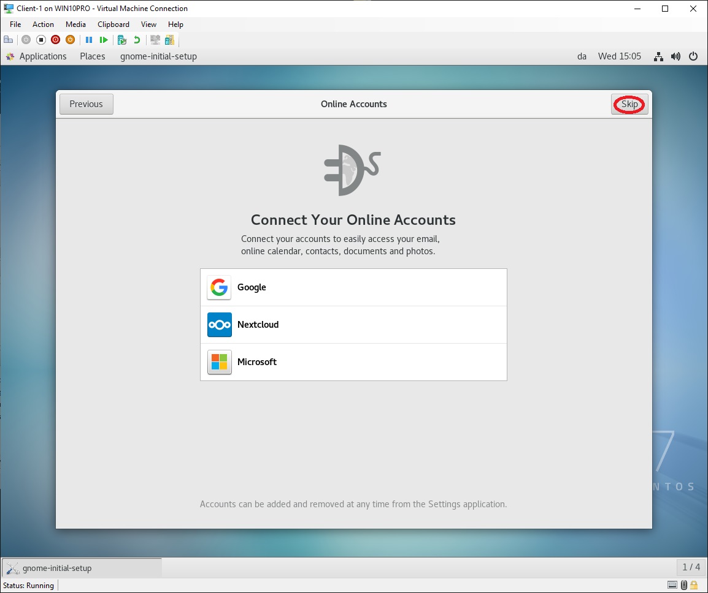This screenshot has height=593, width=708.
Task: Create a checkpoint from the toolbar
Action: [x=122, y=40]
